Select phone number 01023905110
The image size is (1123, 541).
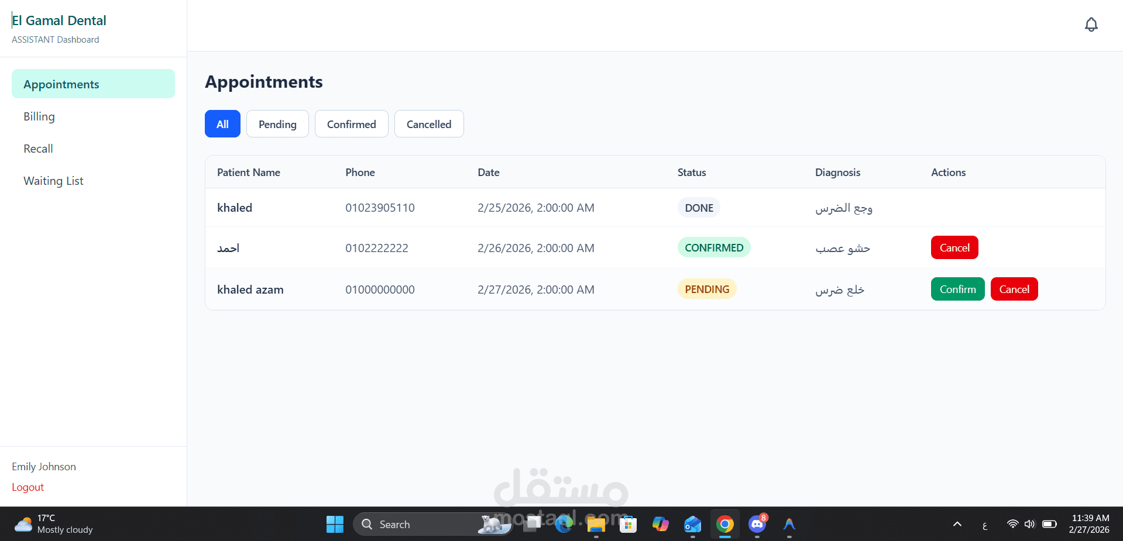click(380, 208)
